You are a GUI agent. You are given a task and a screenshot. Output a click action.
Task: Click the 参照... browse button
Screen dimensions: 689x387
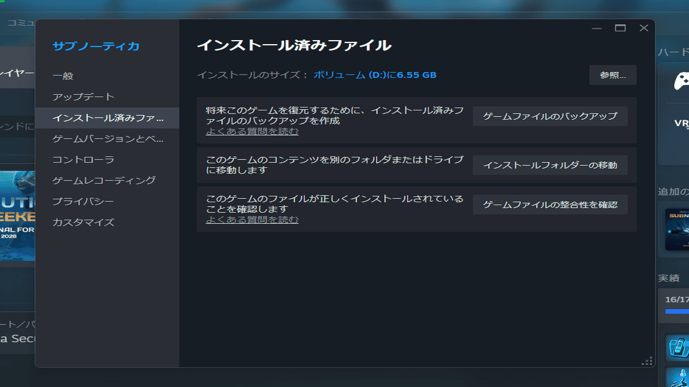(x=613, y=75)
